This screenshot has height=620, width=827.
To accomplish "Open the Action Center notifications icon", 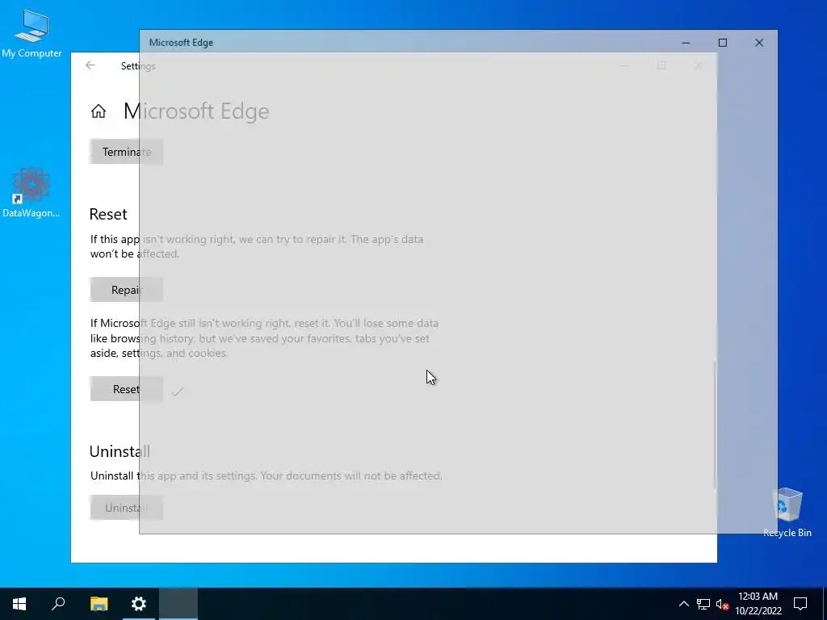I will click(x=800, y=604).
